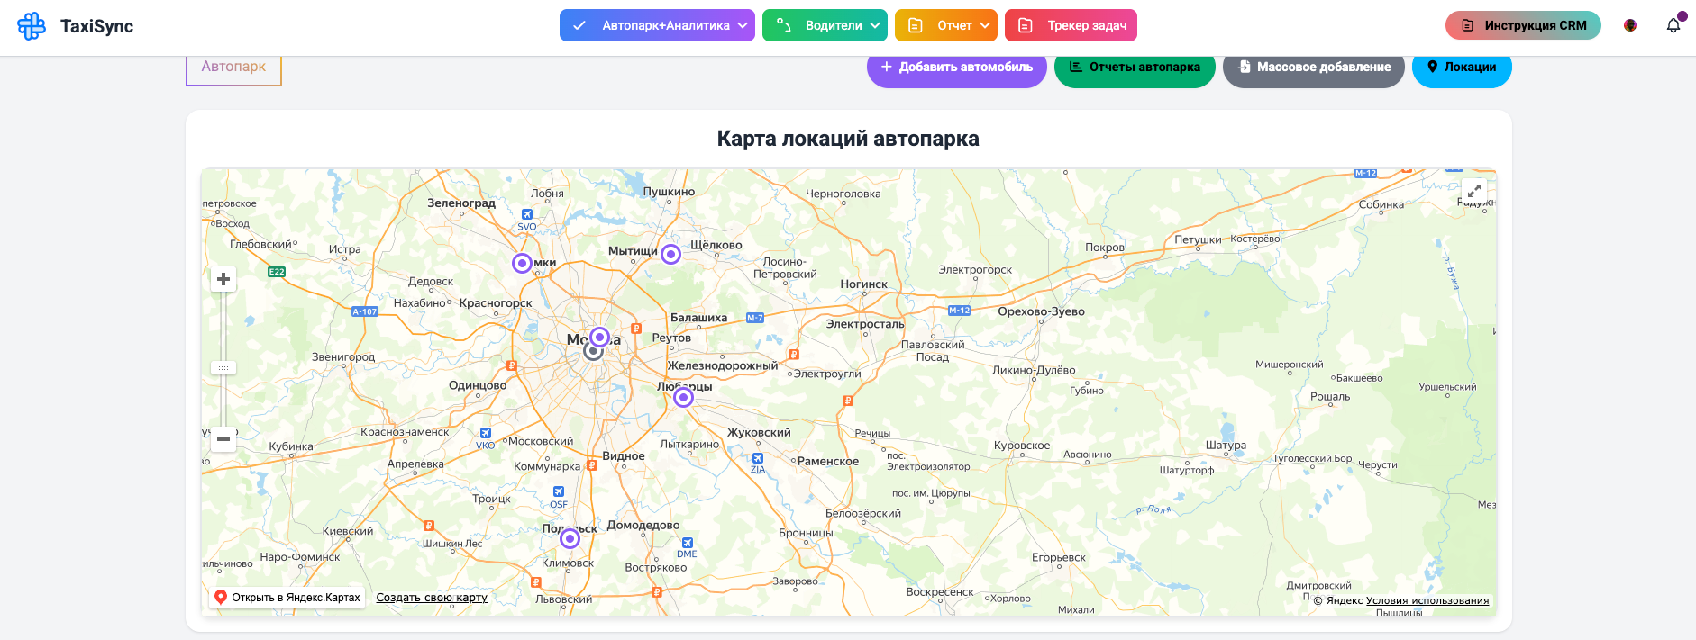Viewport: 1696px width, 640px height.
Task: Click the user avatar icon
Action: pyautogui.click(x=1630, y=25)
